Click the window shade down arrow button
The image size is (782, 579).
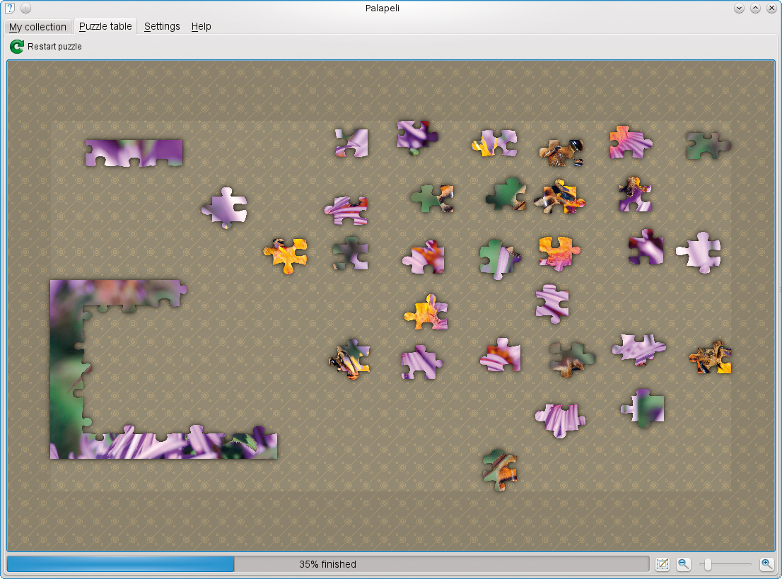pyautogui.click(x=739, y=8)
